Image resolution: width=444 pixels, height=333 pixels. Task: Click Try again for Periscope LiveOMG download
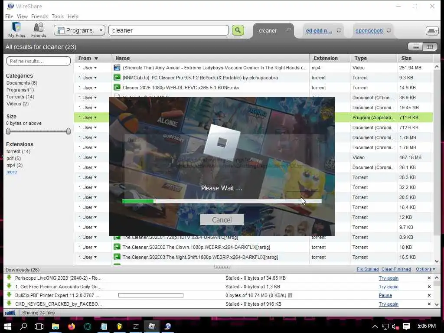(x=388, y=278)
